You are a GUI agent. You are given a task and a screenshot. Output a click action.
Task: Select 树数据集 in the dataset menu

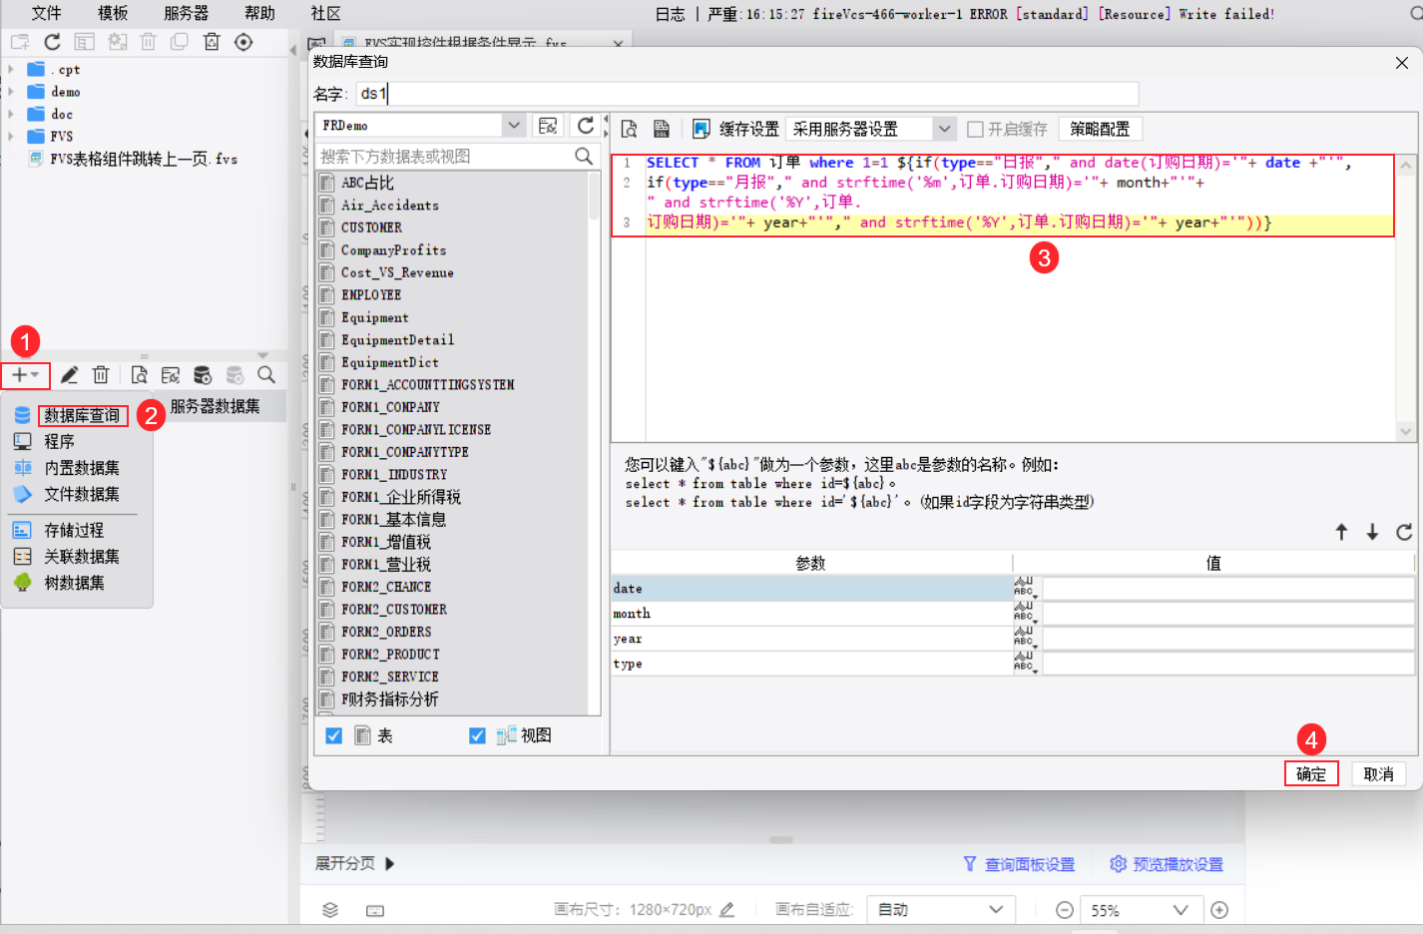coord(74,583)
